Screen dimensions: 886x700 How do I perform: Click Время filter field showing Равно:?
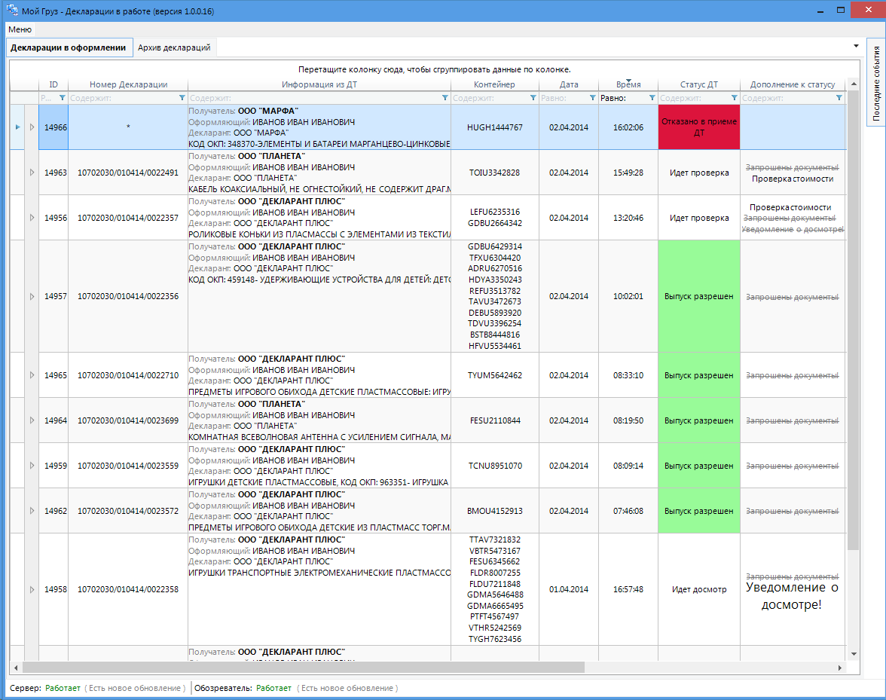tap(623, 98)
